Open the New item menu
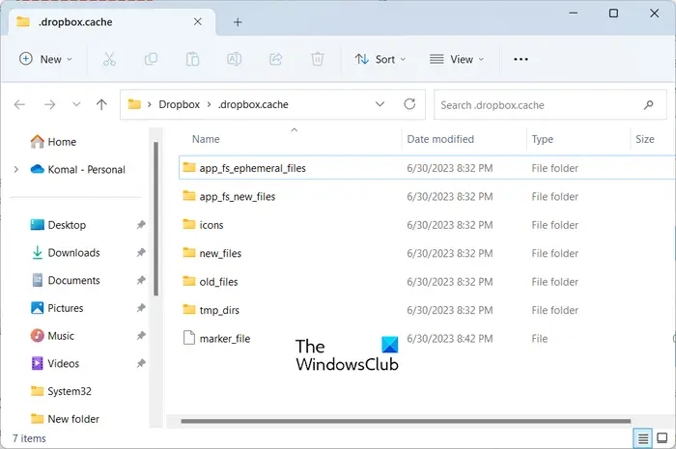 [45, 59]
